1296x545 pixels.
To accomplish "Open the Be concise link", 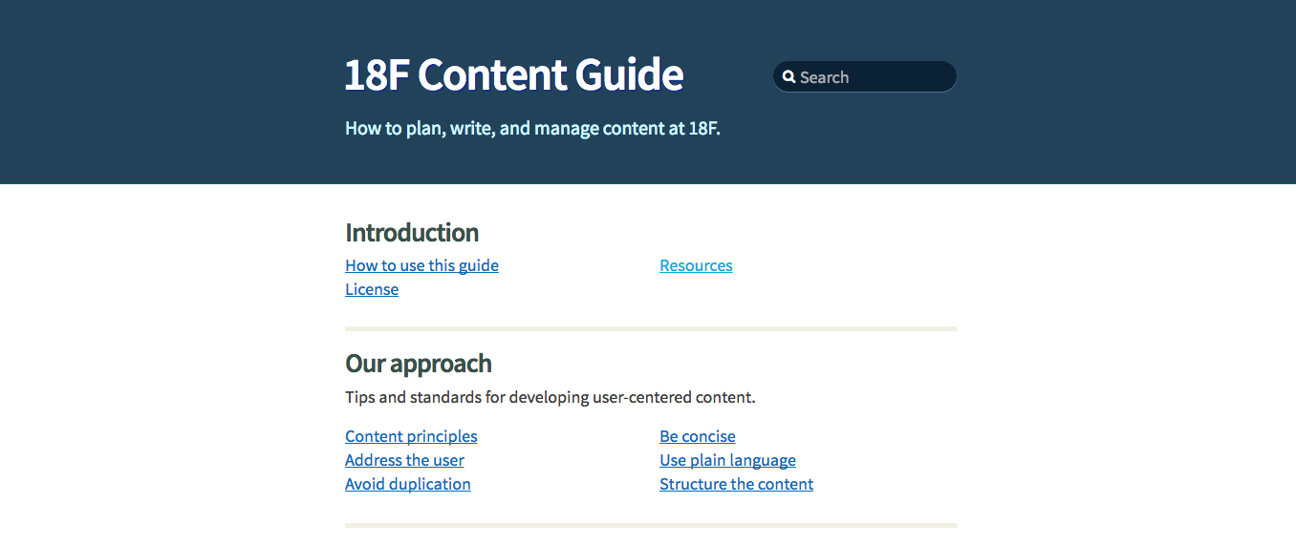I will [x=698, y=436].
